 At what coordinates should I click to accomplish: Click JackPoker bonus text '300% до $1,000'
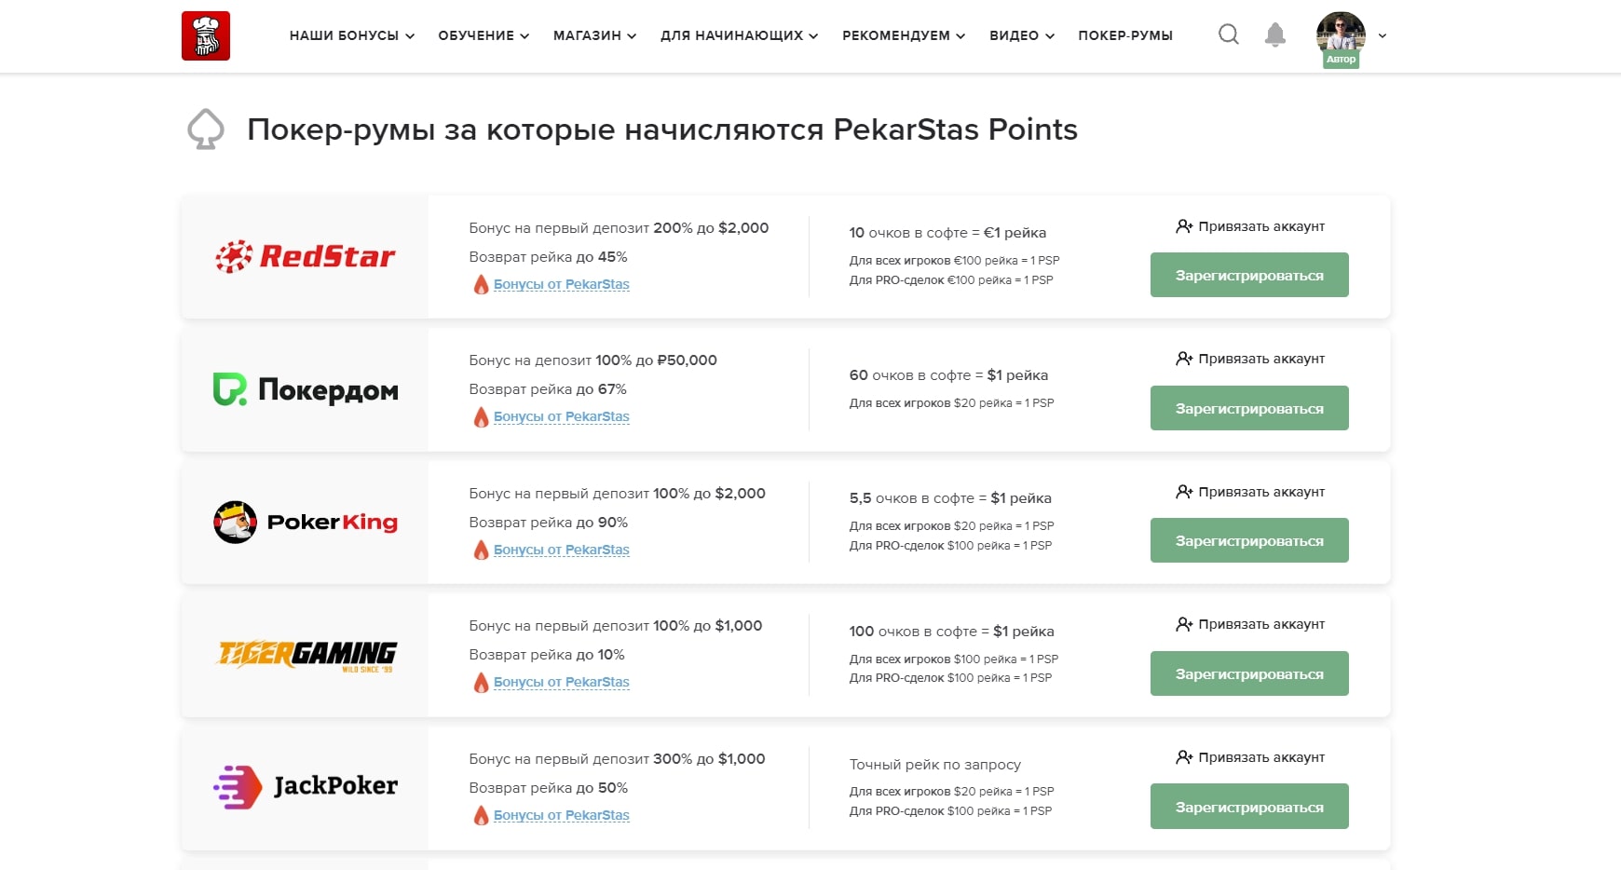(709, 759)
